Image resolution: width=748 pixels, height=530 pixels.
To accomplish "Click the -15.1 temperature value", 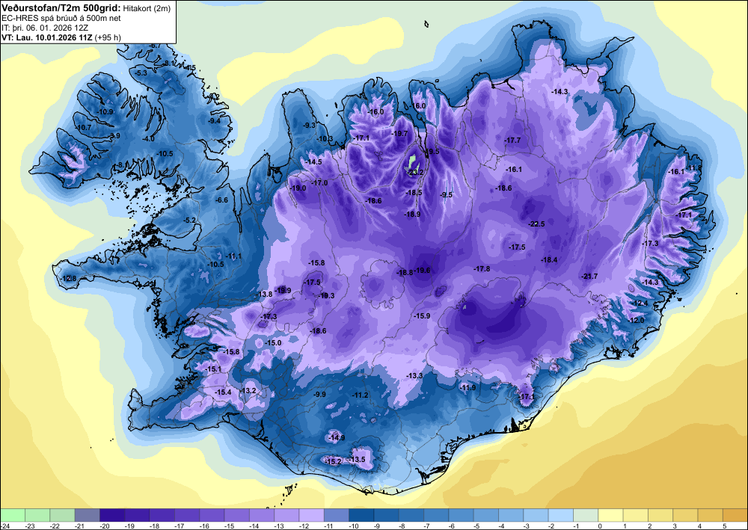I will 213,369.
